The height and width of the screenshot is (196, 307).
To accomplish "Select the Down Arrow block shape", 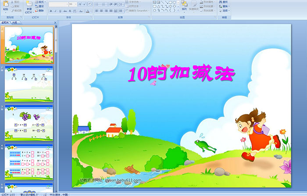I will point(174,7).
